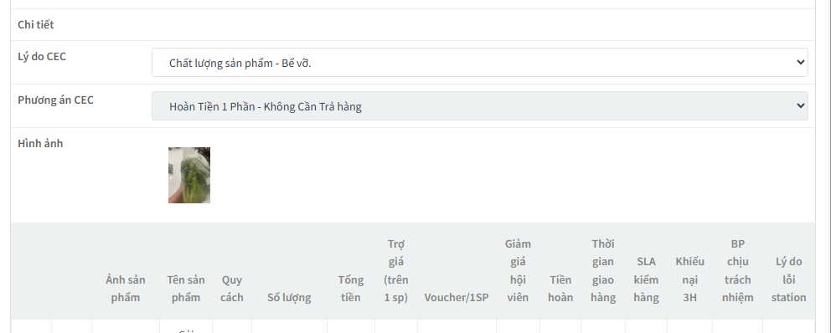
Task: Click the Trợ giá (trên 1 sp) header
Action: [x=396, y=270]
